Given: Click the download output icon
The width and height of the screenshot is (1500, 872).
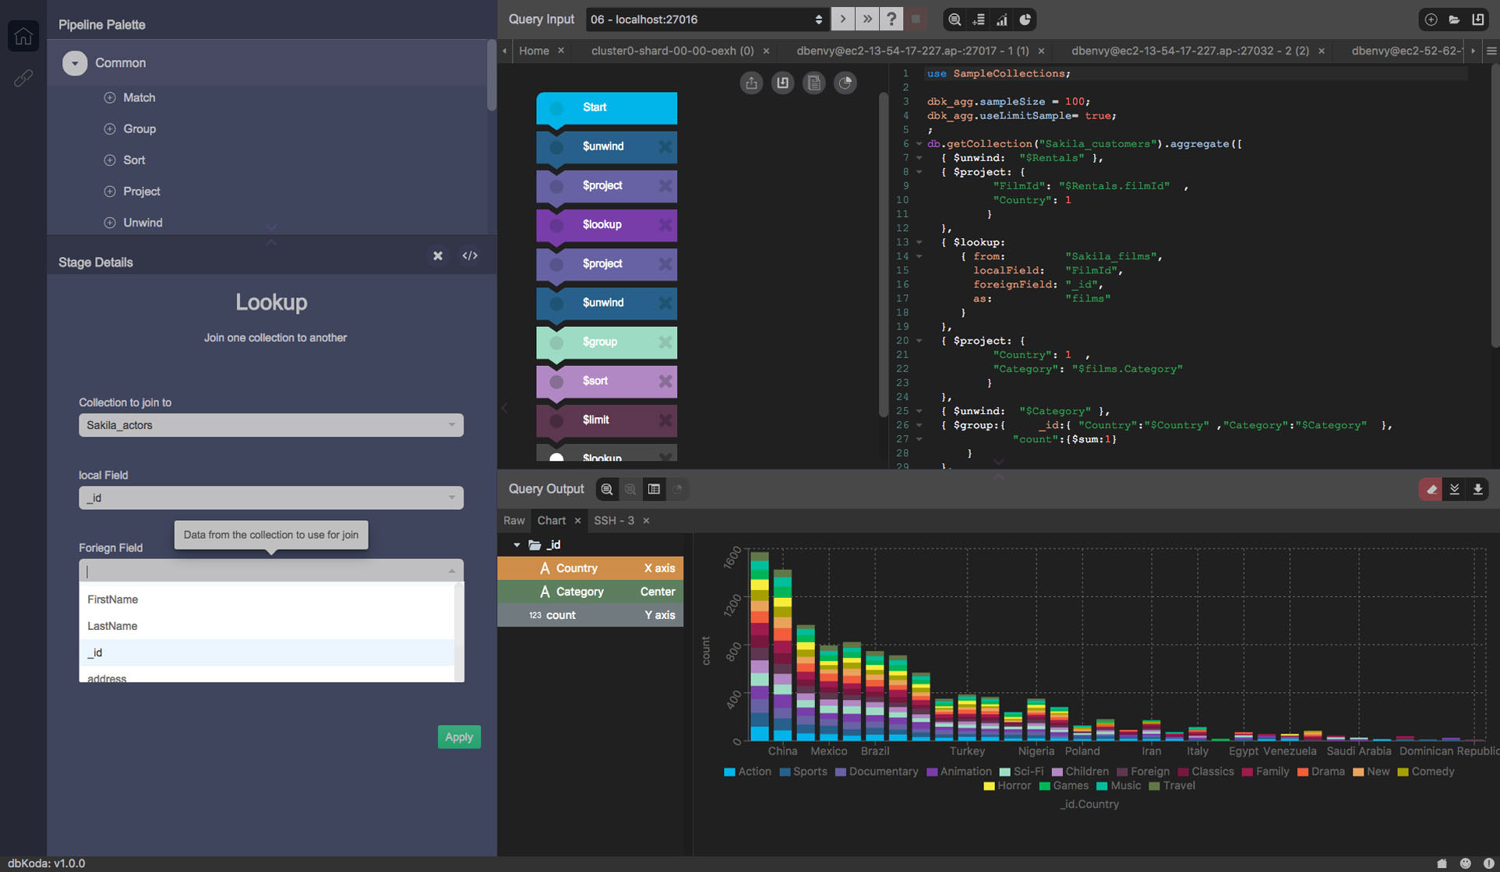Looking at the screenshot, I should 1477,489.
